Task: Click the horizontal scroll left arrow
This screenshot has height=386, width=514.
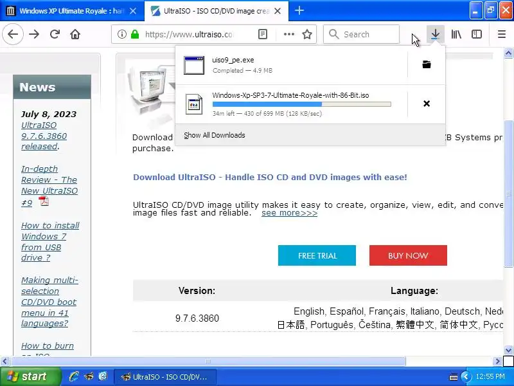Action: pyautogui.click(x=4, y=362)
